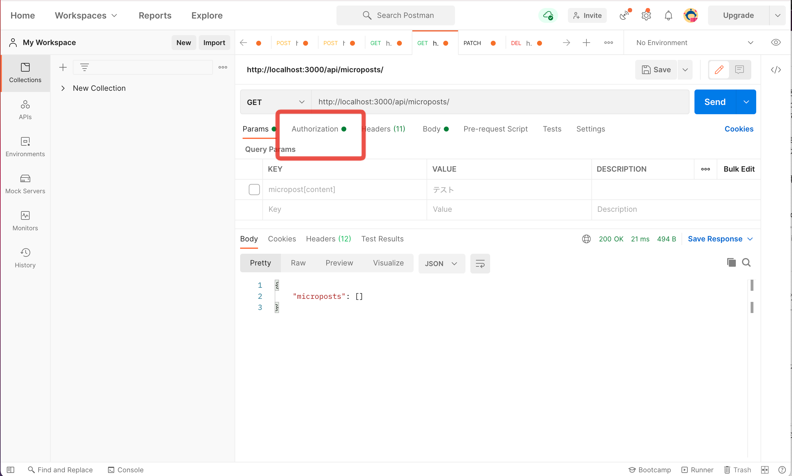Image resolution: width=792 pixels, height=476 pixels.
Task: Open the History panel
Action: (25, 257)
